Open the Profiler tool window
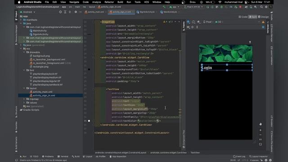This screenshot has height=162, width=288. [x=101, y=157]
